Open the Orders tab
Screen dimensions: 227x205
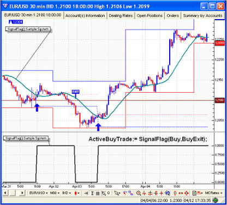172,16
